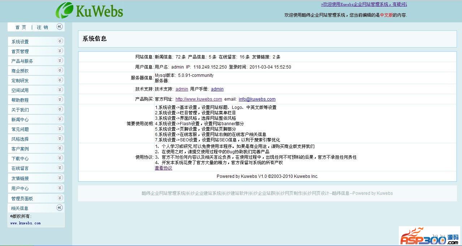Open the 定制研发 menu item
Screen dimensions: 462x246
tap(20, 81)
